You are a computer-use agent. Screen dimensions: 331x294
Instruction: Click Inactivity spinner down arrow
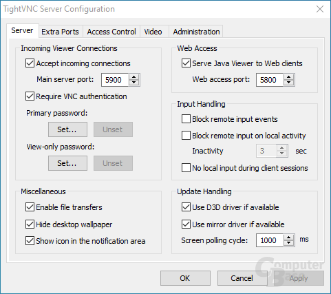[x=281, y=154]
